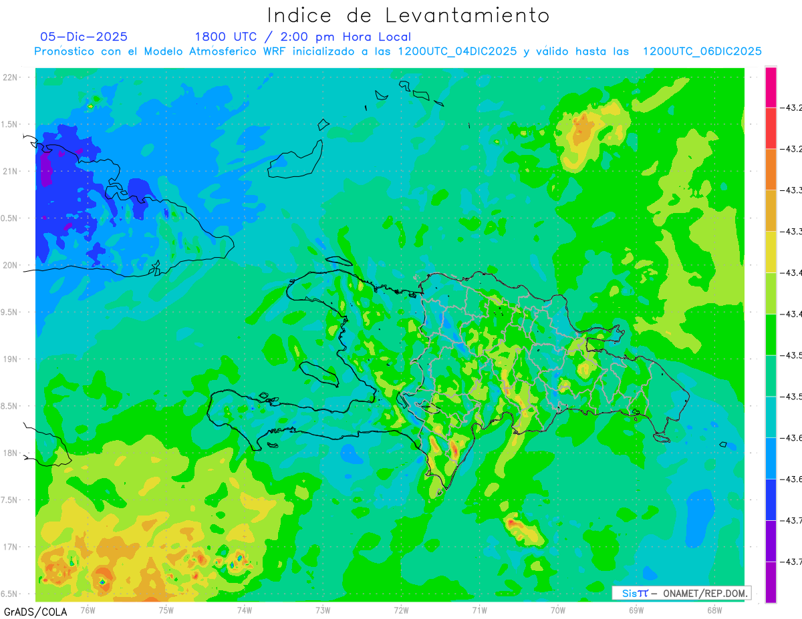Click the sky blue swatch in the color scale

tap(771, 457)
